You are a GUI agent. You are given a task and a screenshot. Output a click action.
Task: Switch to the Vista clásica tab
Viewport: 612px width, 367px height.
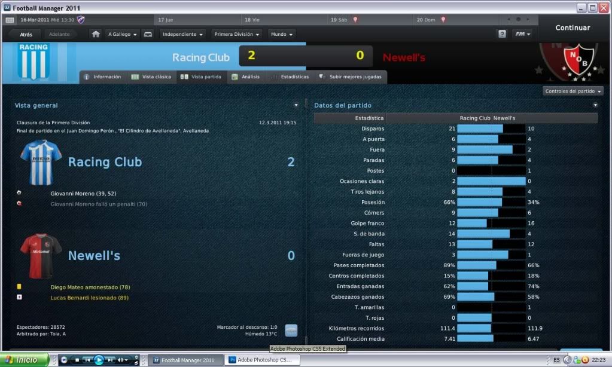pyautogui.click(x=151, y=77)
